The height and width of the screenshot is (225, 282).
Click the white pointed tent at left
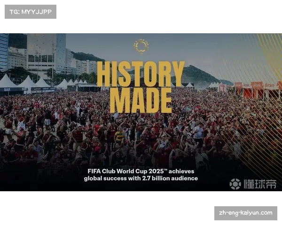tap(6, 81)
